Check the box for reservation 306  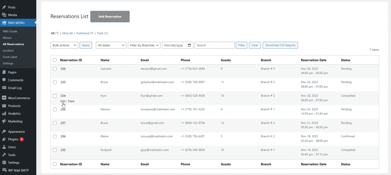tap(55, 69)
